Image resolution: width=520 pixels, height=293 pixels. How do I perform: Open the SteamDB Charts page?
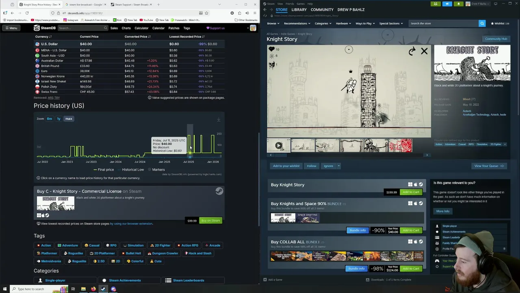pos(126,28)
